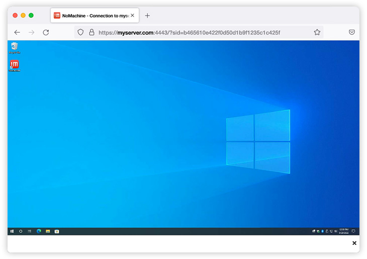The height and width of the screenshot is (259, 367).
Task: Open Task View in the taskbar
Action: pos(30,231)
